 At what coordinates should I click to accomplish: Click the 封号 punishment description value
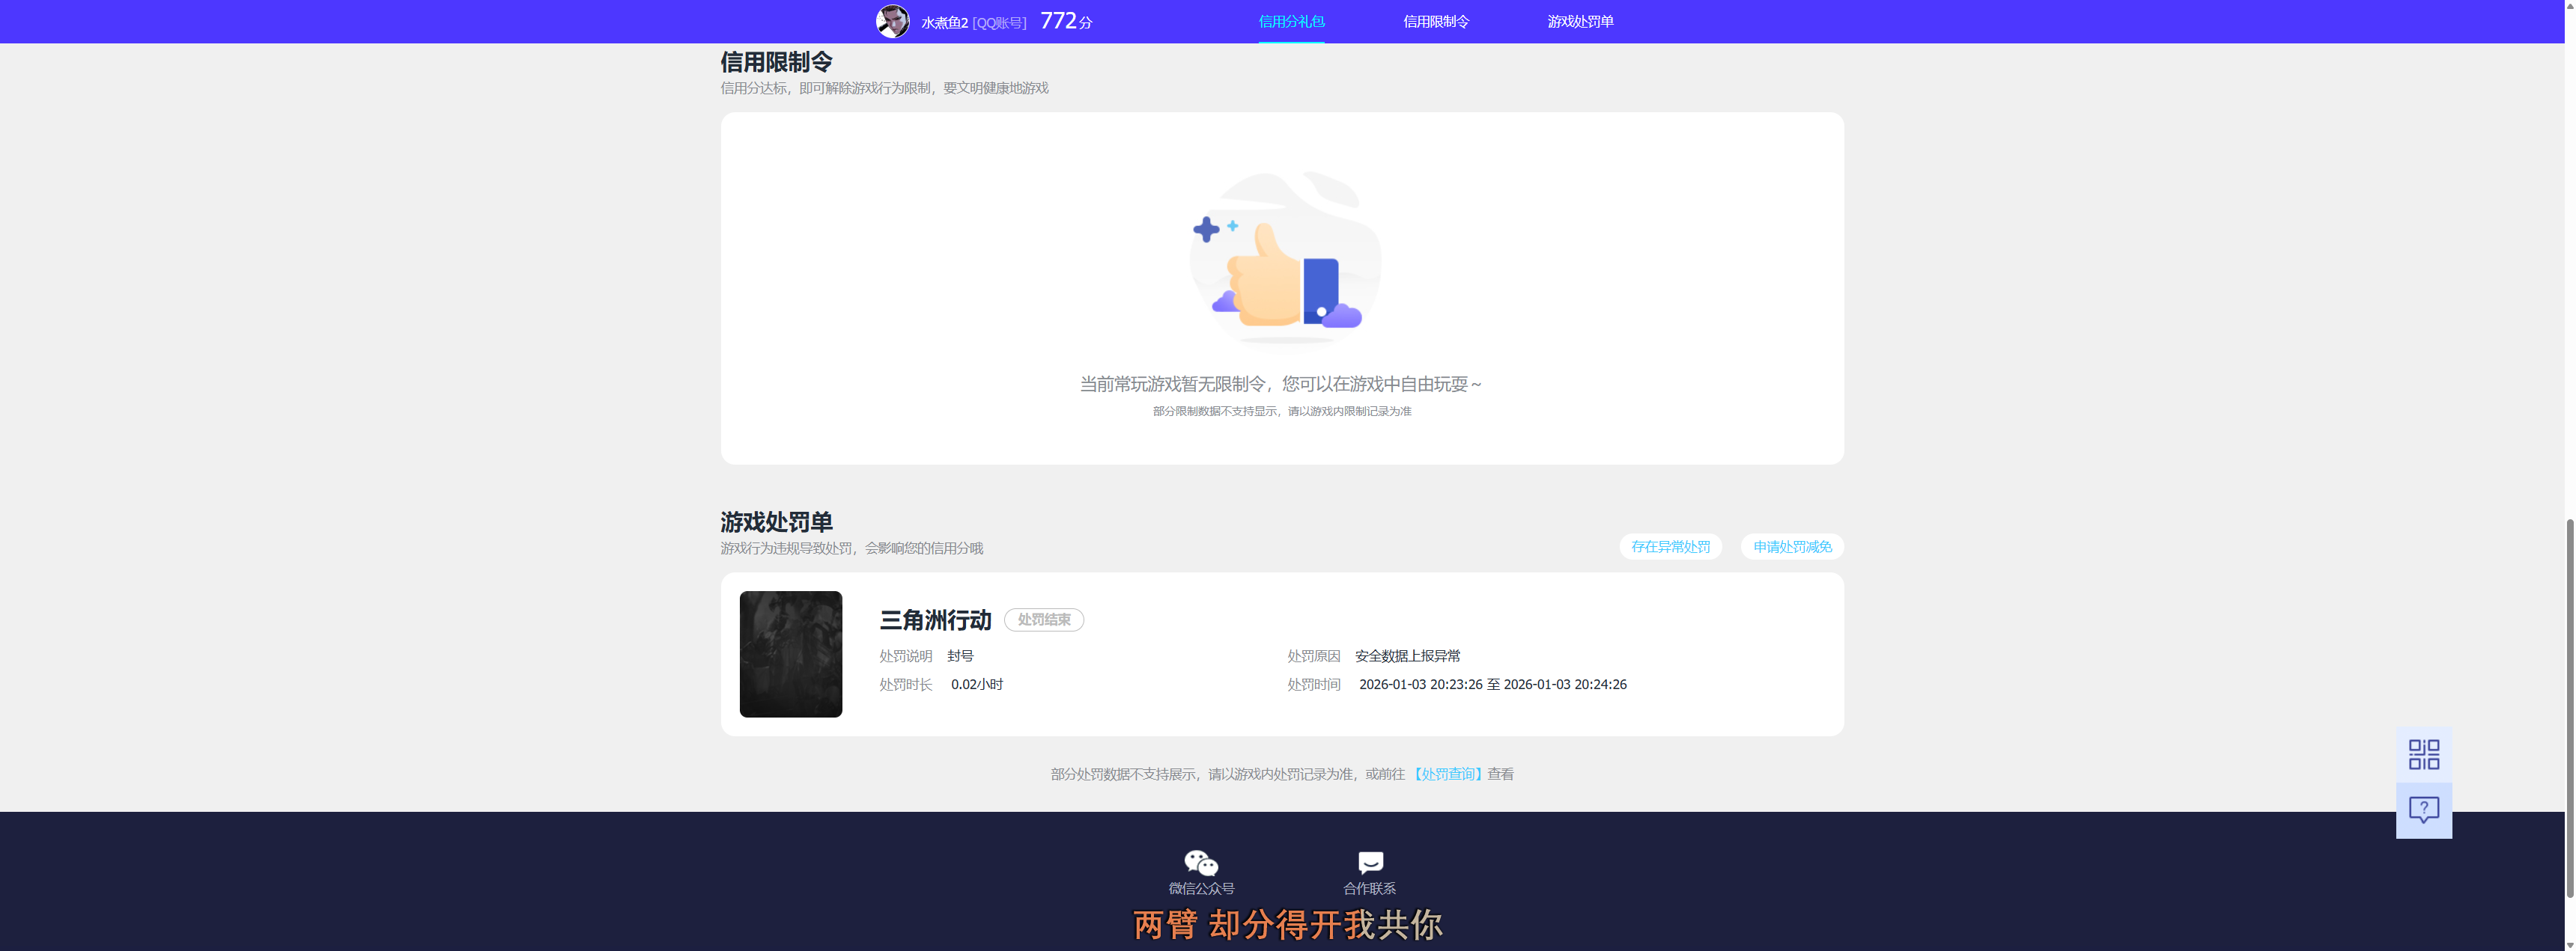(x=960, y=656)
